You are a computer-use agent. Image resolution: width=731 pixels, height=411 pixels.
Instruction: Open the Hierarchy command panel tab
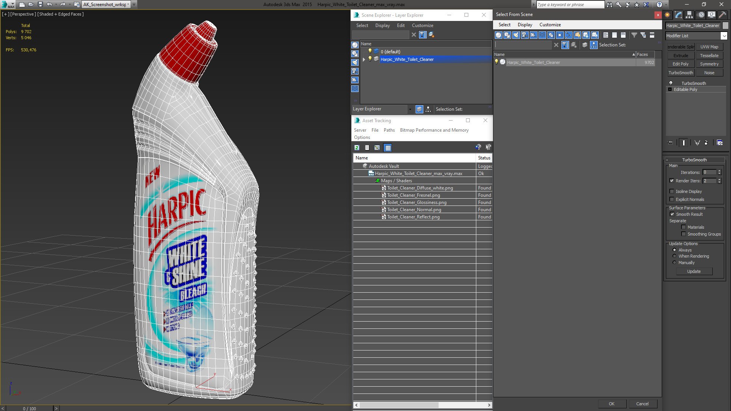click(689, 15)
